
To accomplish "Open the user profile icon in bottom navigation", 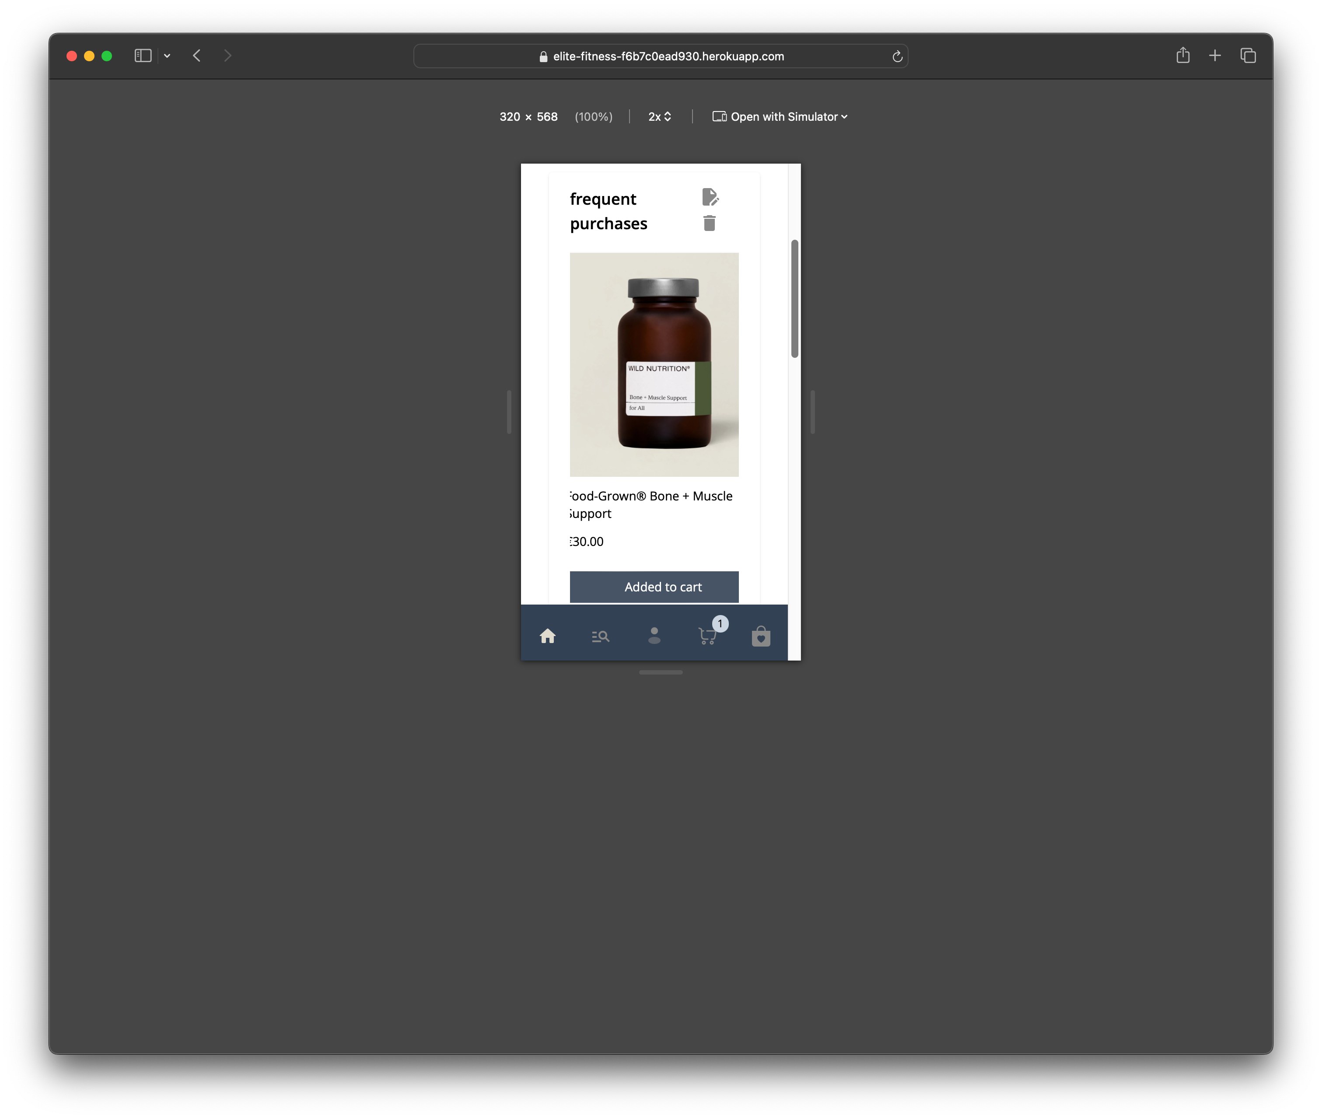I will pos(654,636).
